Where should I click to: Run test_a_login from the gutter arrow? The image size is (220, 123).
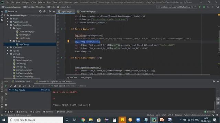click(62, 29)
